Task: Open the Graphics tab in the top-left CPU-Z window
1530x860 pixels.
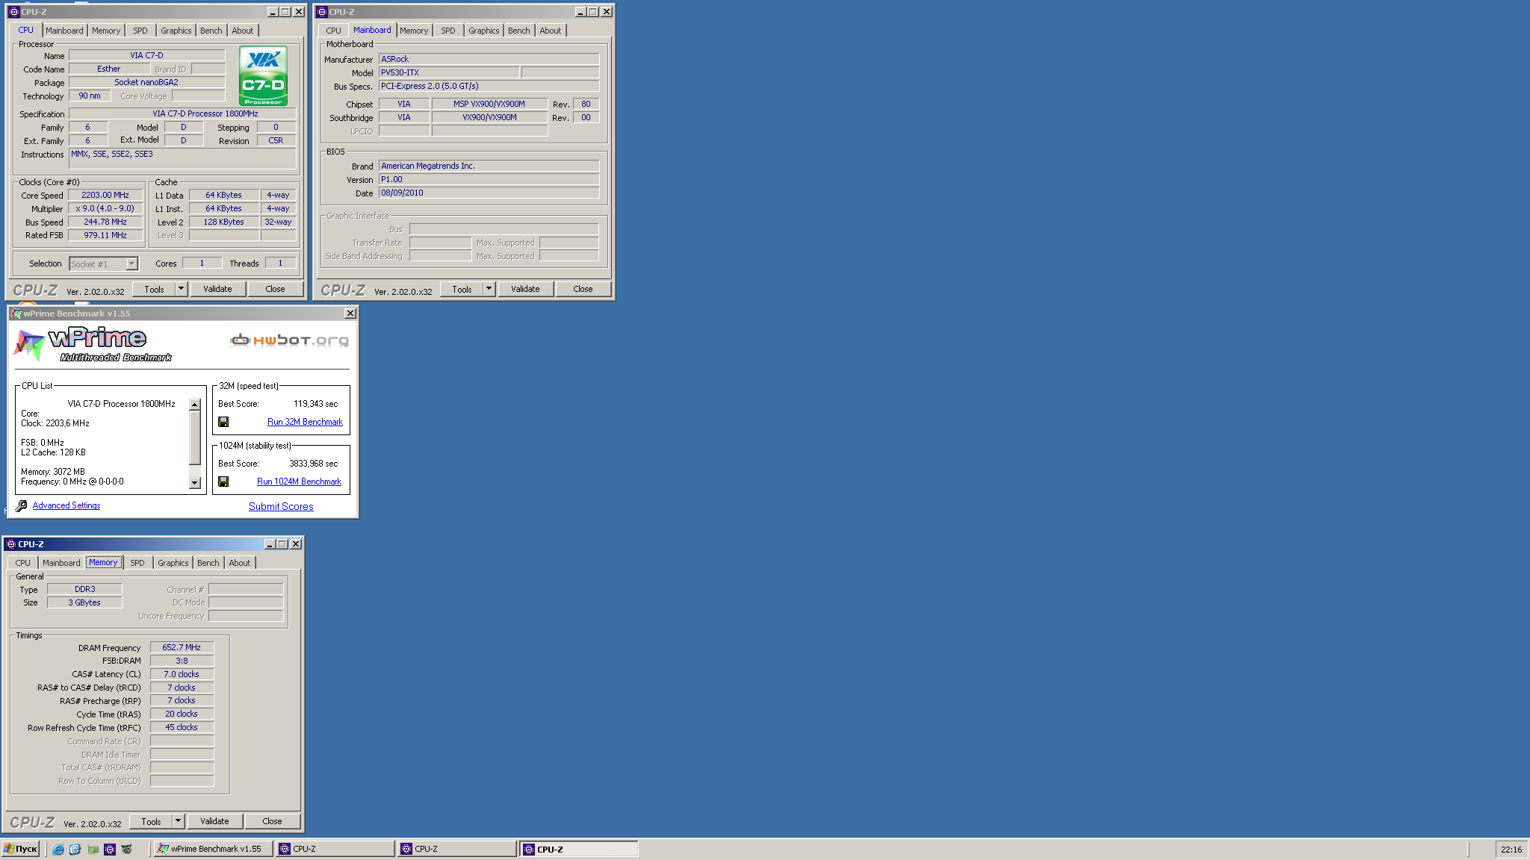Action: (176, 31)
